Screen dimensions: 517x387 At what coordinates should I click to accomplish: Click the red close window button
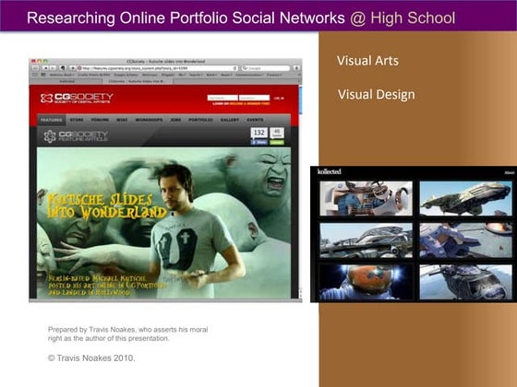point(33,61)
